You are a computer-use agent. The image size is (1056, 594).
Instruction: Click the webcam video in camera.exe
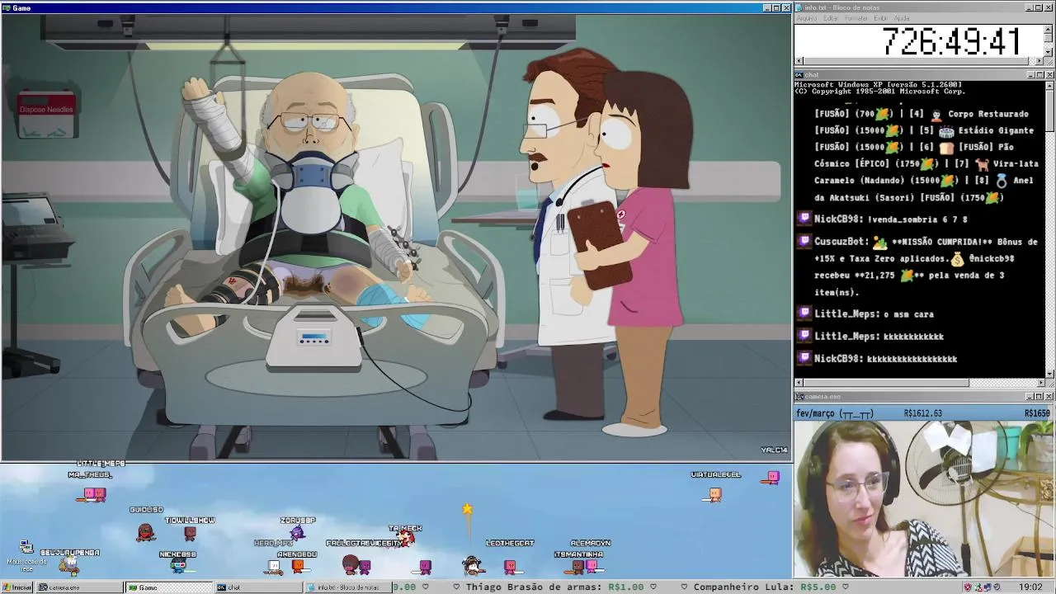pos(924,499)
